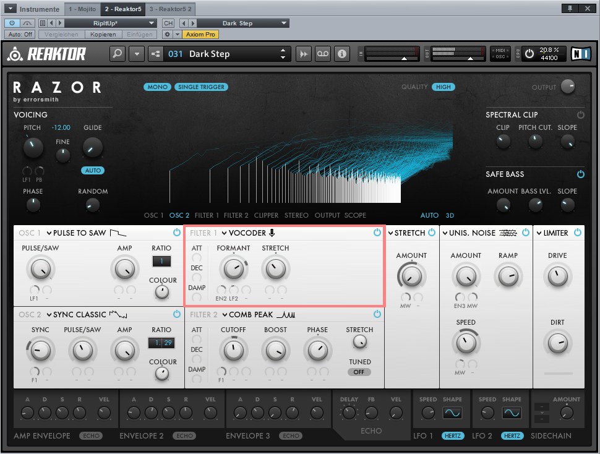Screen dimensions: 600x454
Task: Select the CLIPPER display view
Action: 267,215
